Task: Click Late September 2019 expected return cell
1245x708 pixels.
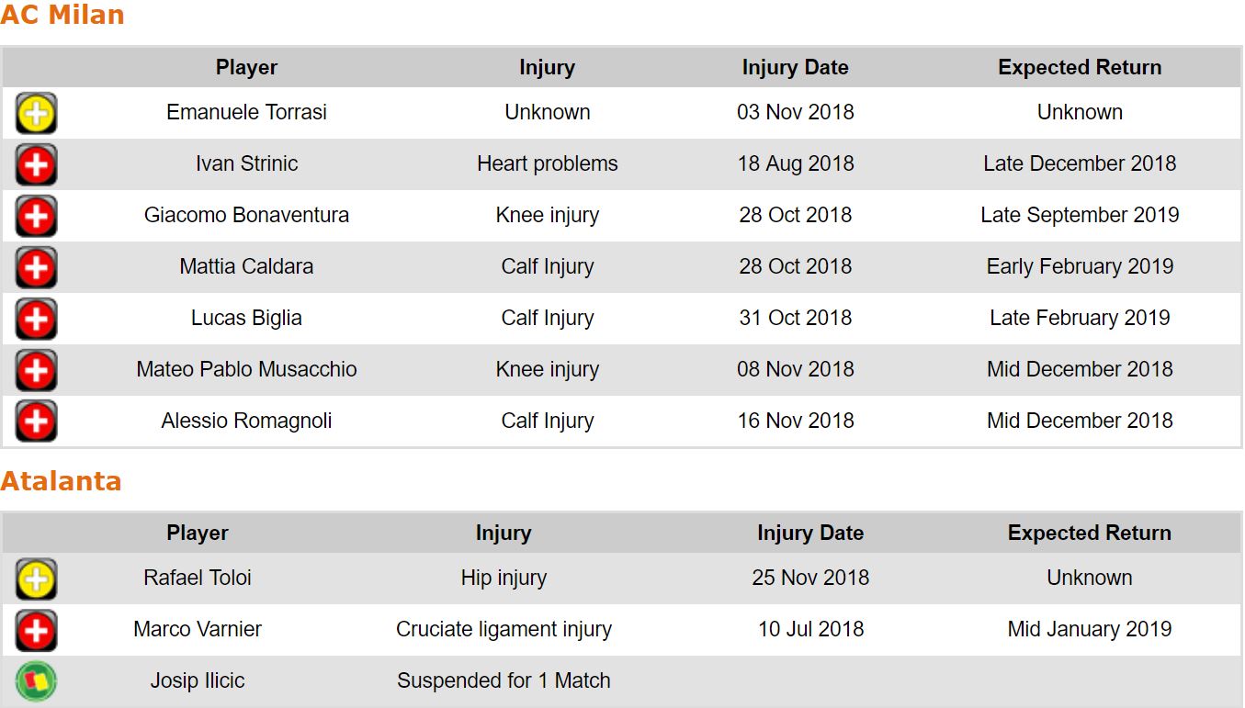Action: pyautogui.click(x=1080, y=216)
